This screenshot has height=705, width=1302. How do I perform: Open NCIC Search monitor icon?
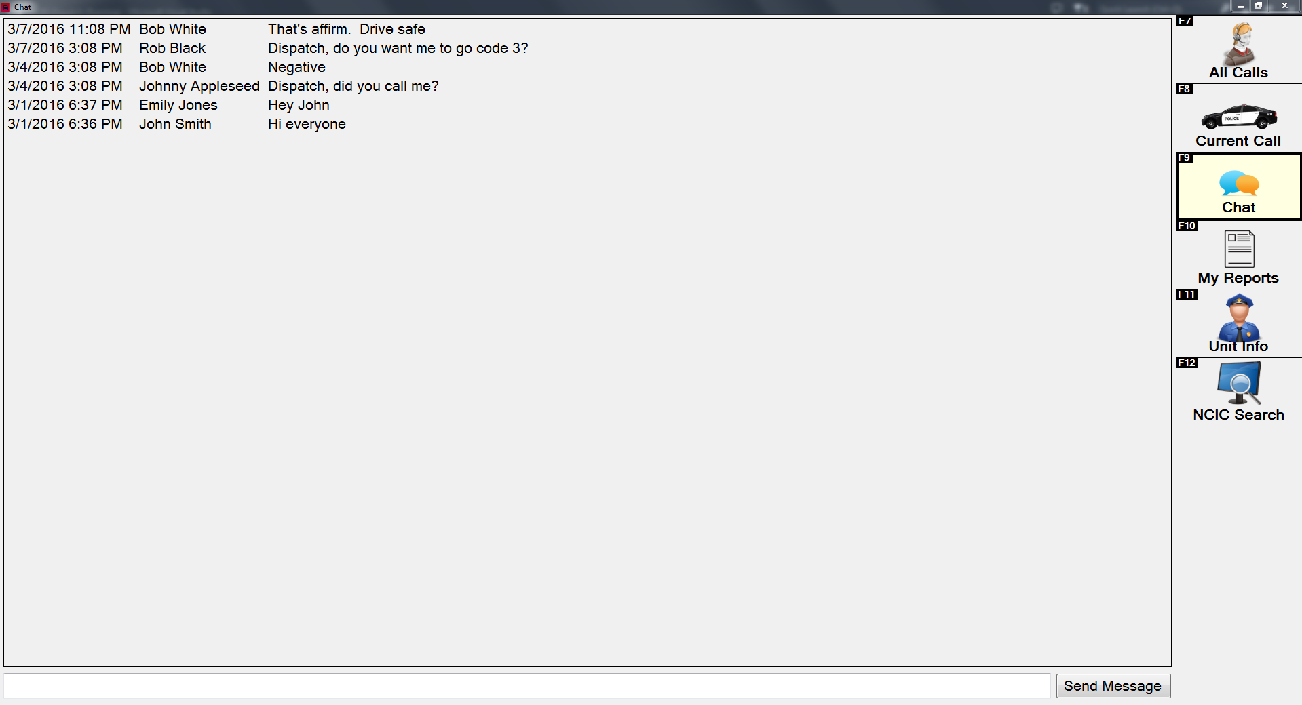[x=1239, y=383]
